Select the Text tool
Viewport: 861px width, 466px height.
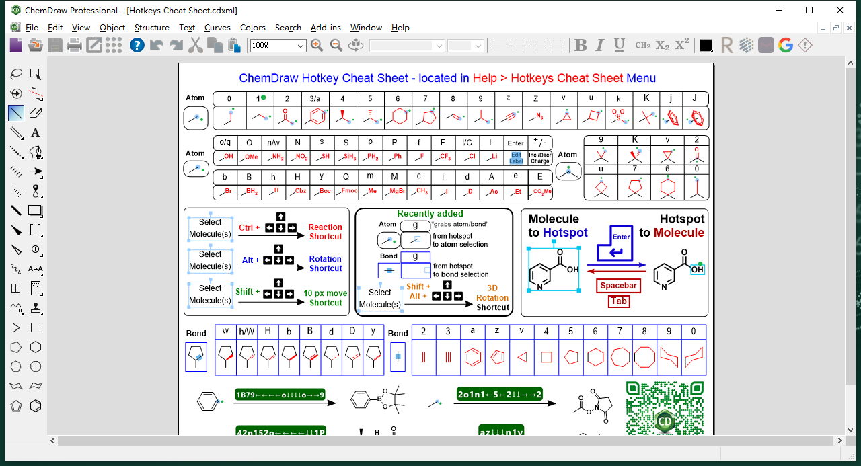click(x=36, y=132)
